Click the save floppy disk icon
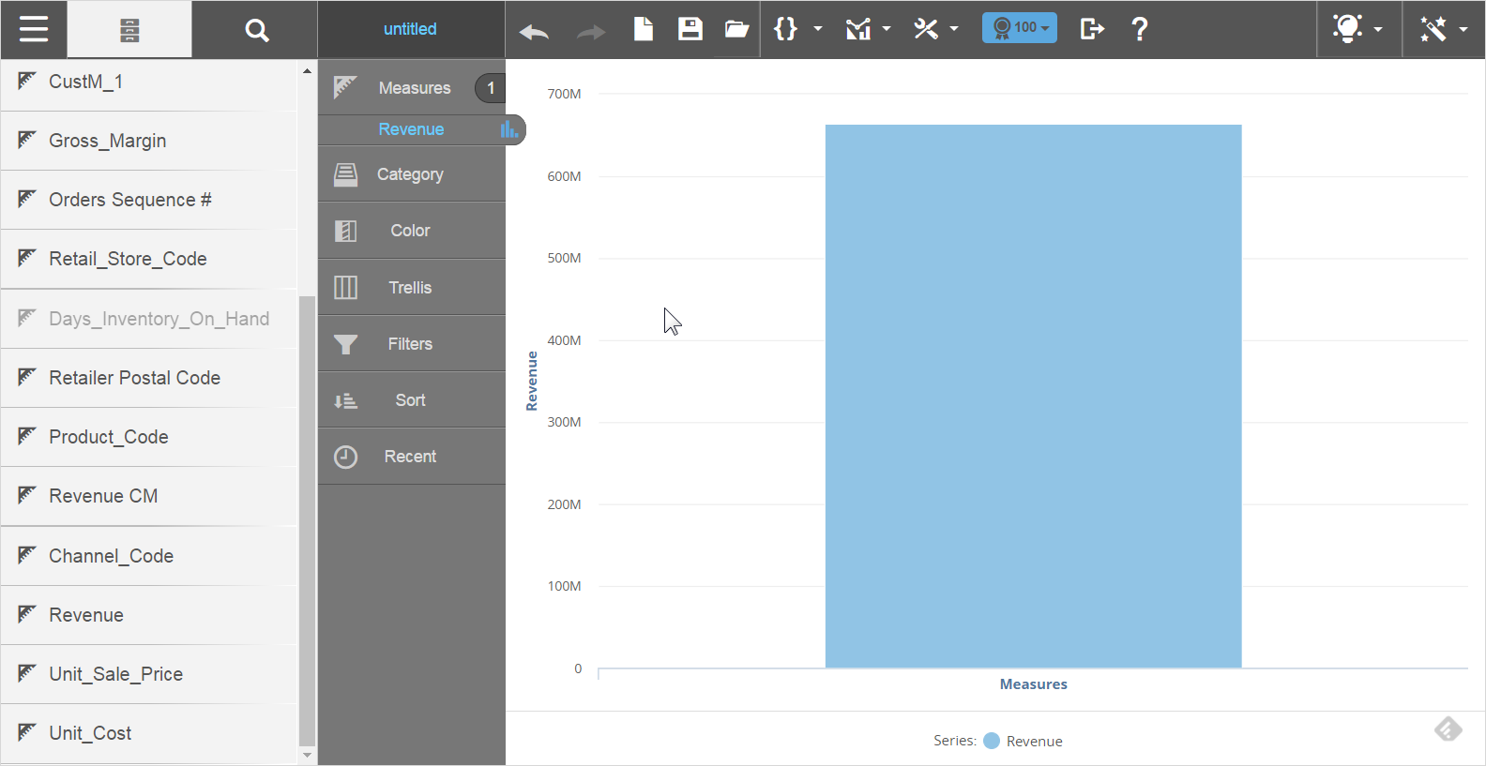This screenshot has height=766, width=1486. [x=690, y=29]
